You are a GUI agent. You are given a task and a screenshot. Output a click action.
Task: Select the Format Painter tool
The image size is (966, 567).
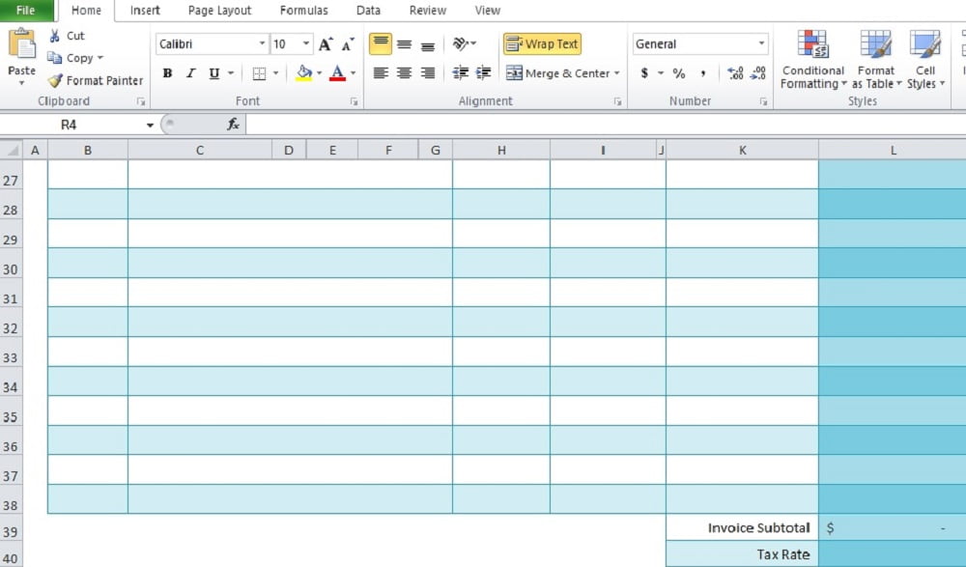(95, 81)
